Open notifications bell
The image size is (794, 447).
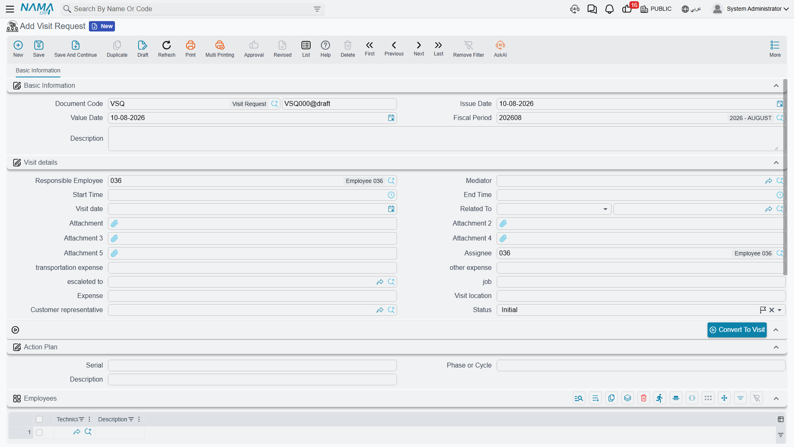[609, 9]
